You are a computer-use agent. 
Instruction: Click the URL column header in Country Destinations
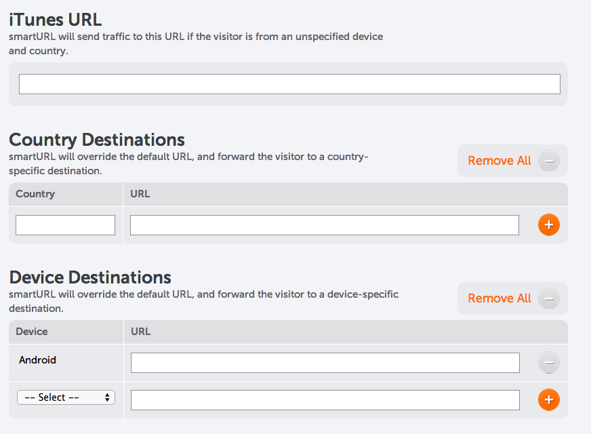pos(140,194)
